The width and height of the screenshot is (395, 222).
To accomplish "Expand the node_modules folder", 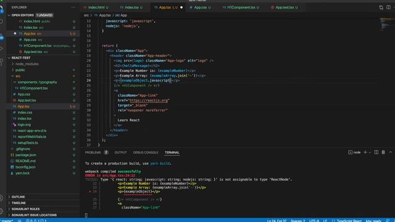I will [27, 64].
